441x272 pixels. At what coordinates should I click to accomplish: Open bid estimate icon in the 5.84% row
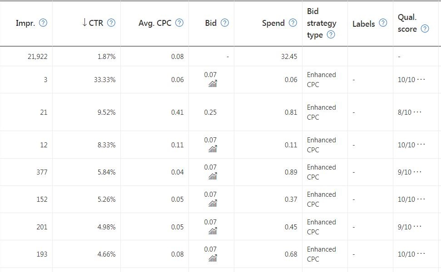pos(212,176)
